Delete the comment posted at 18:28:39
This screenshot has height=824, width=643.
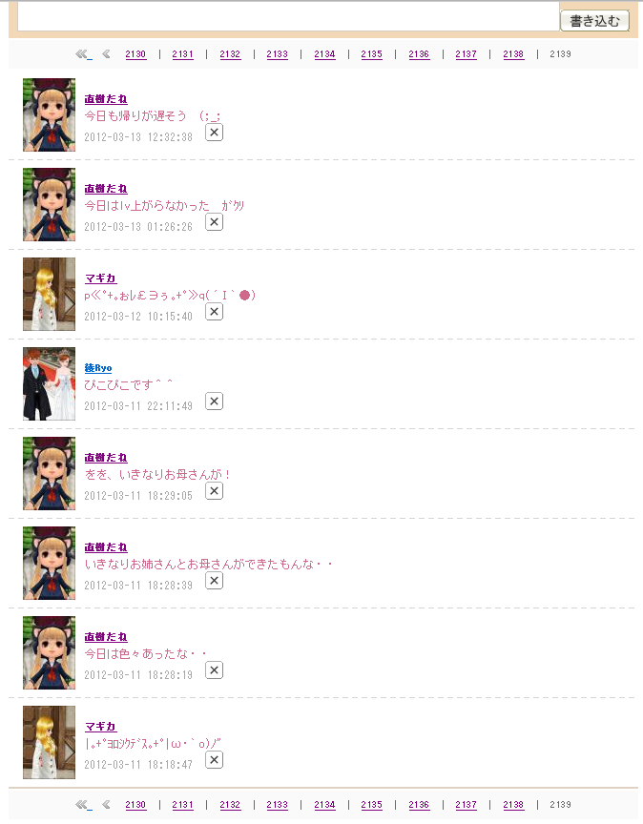[214, 581]
